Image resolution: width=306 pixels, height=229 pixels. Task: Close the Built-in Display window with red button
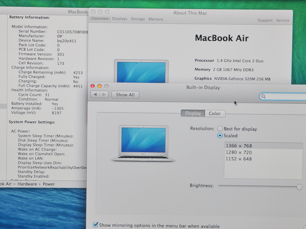click(x=93, y=86)
